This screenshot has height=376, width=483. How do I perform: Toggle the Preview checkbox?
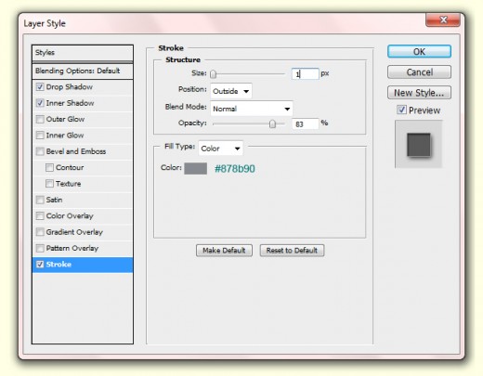pyautogui.click(x=401, y=110)
